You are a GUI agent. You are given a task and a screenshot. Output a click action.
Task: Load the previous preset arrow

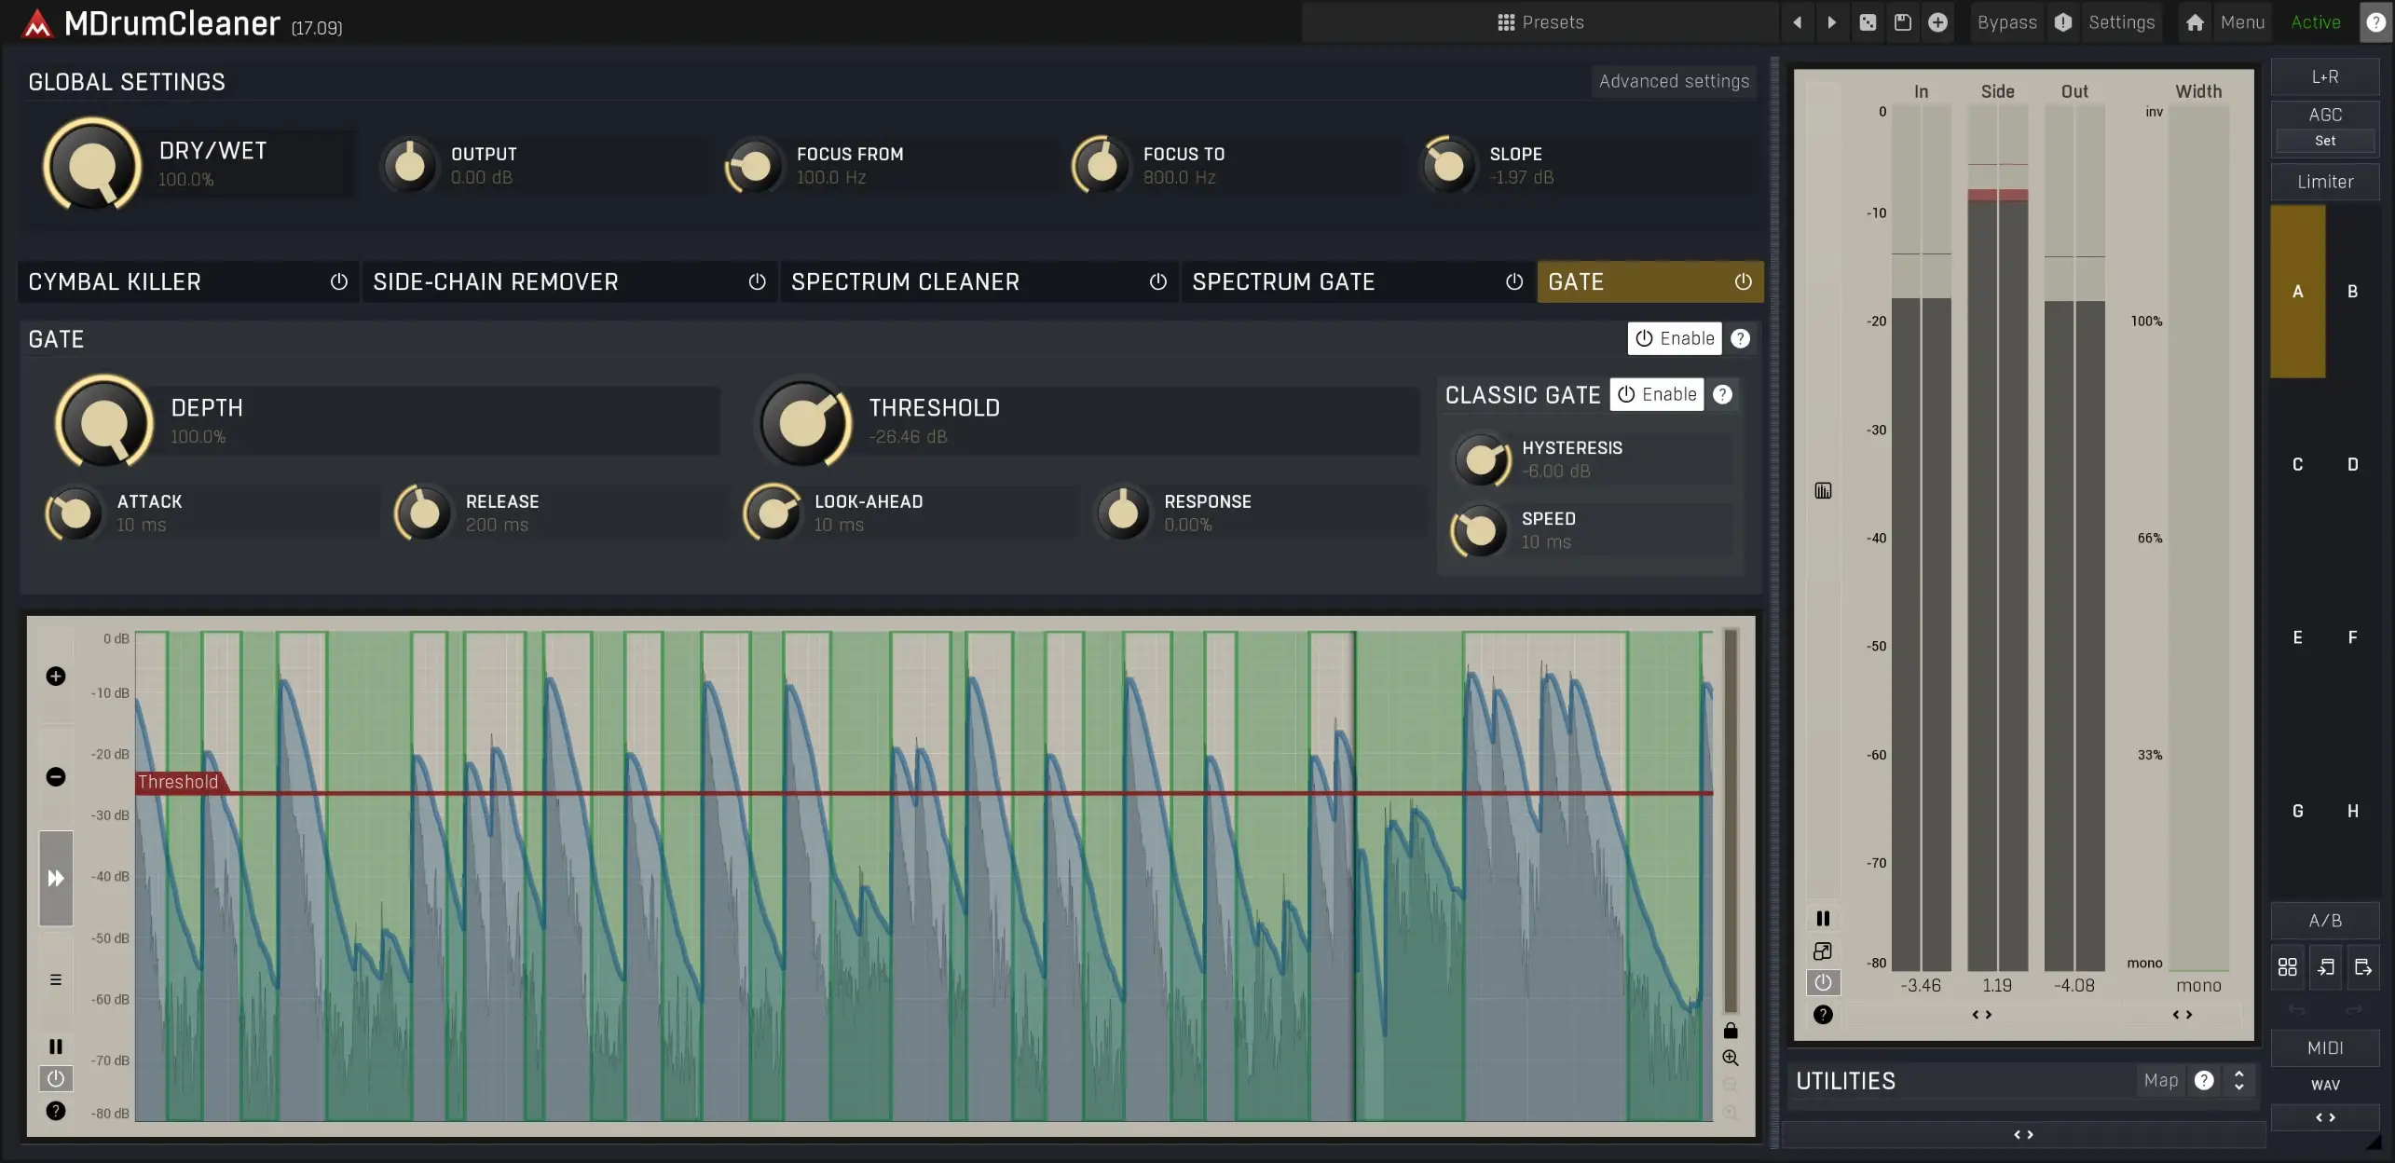(1798, 22)
